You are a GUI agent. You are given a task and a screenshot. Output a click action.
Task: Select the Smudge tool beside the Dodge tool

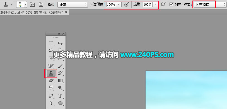51,88
